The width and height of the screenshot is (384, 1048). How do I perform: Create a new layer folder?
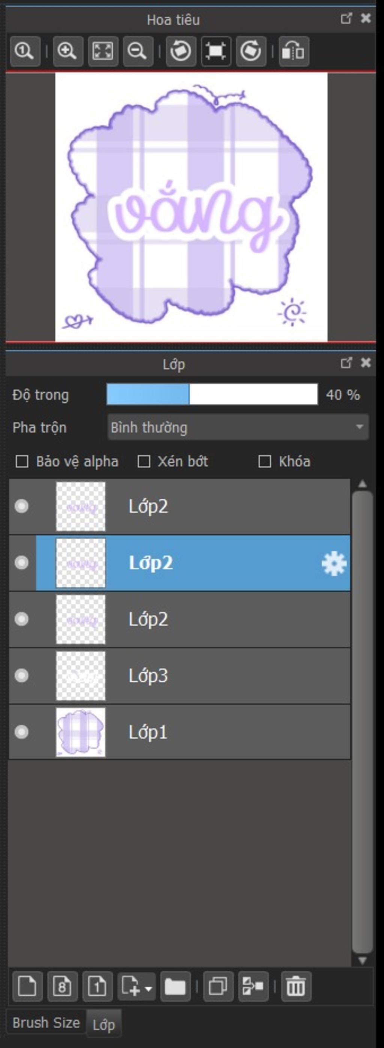pyautogui.click(x=175, y=987)
